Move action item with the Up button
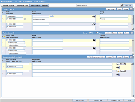 click(x=120, y=33)
